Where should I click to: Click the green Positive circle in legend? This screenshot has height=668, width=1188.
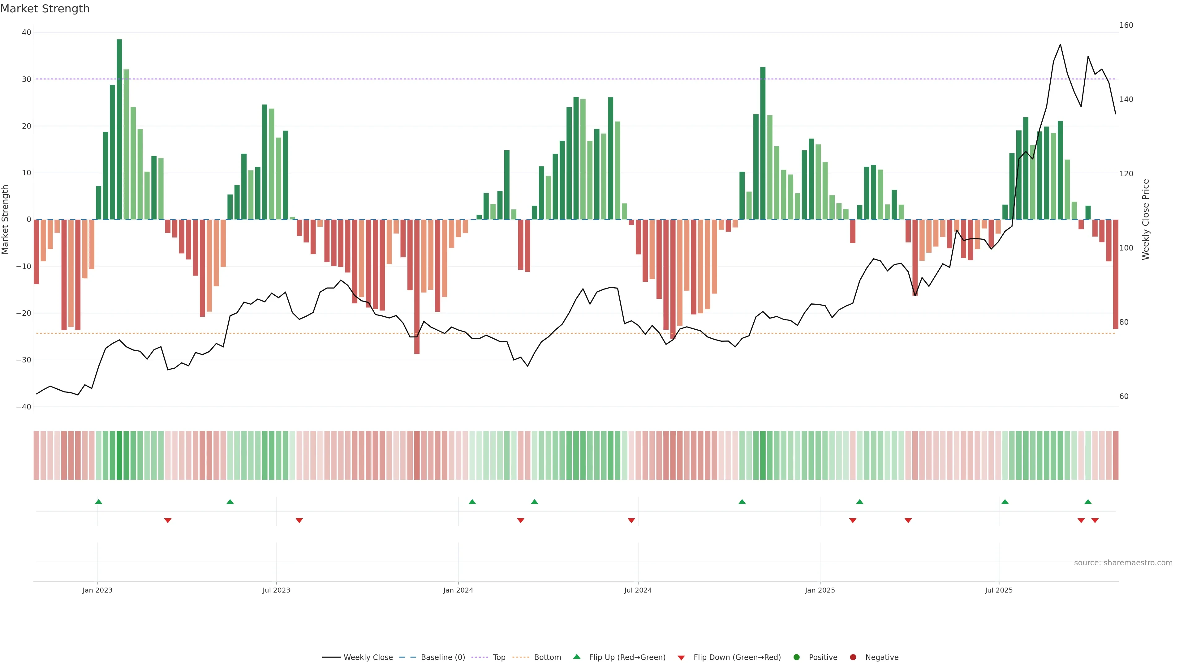point(796,657)
